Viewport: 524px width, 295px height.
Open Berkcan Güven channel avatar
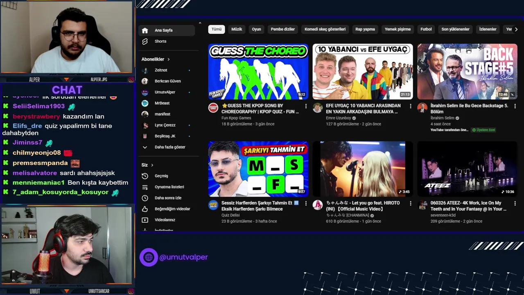pyautogui.click(x=145, y=81)
